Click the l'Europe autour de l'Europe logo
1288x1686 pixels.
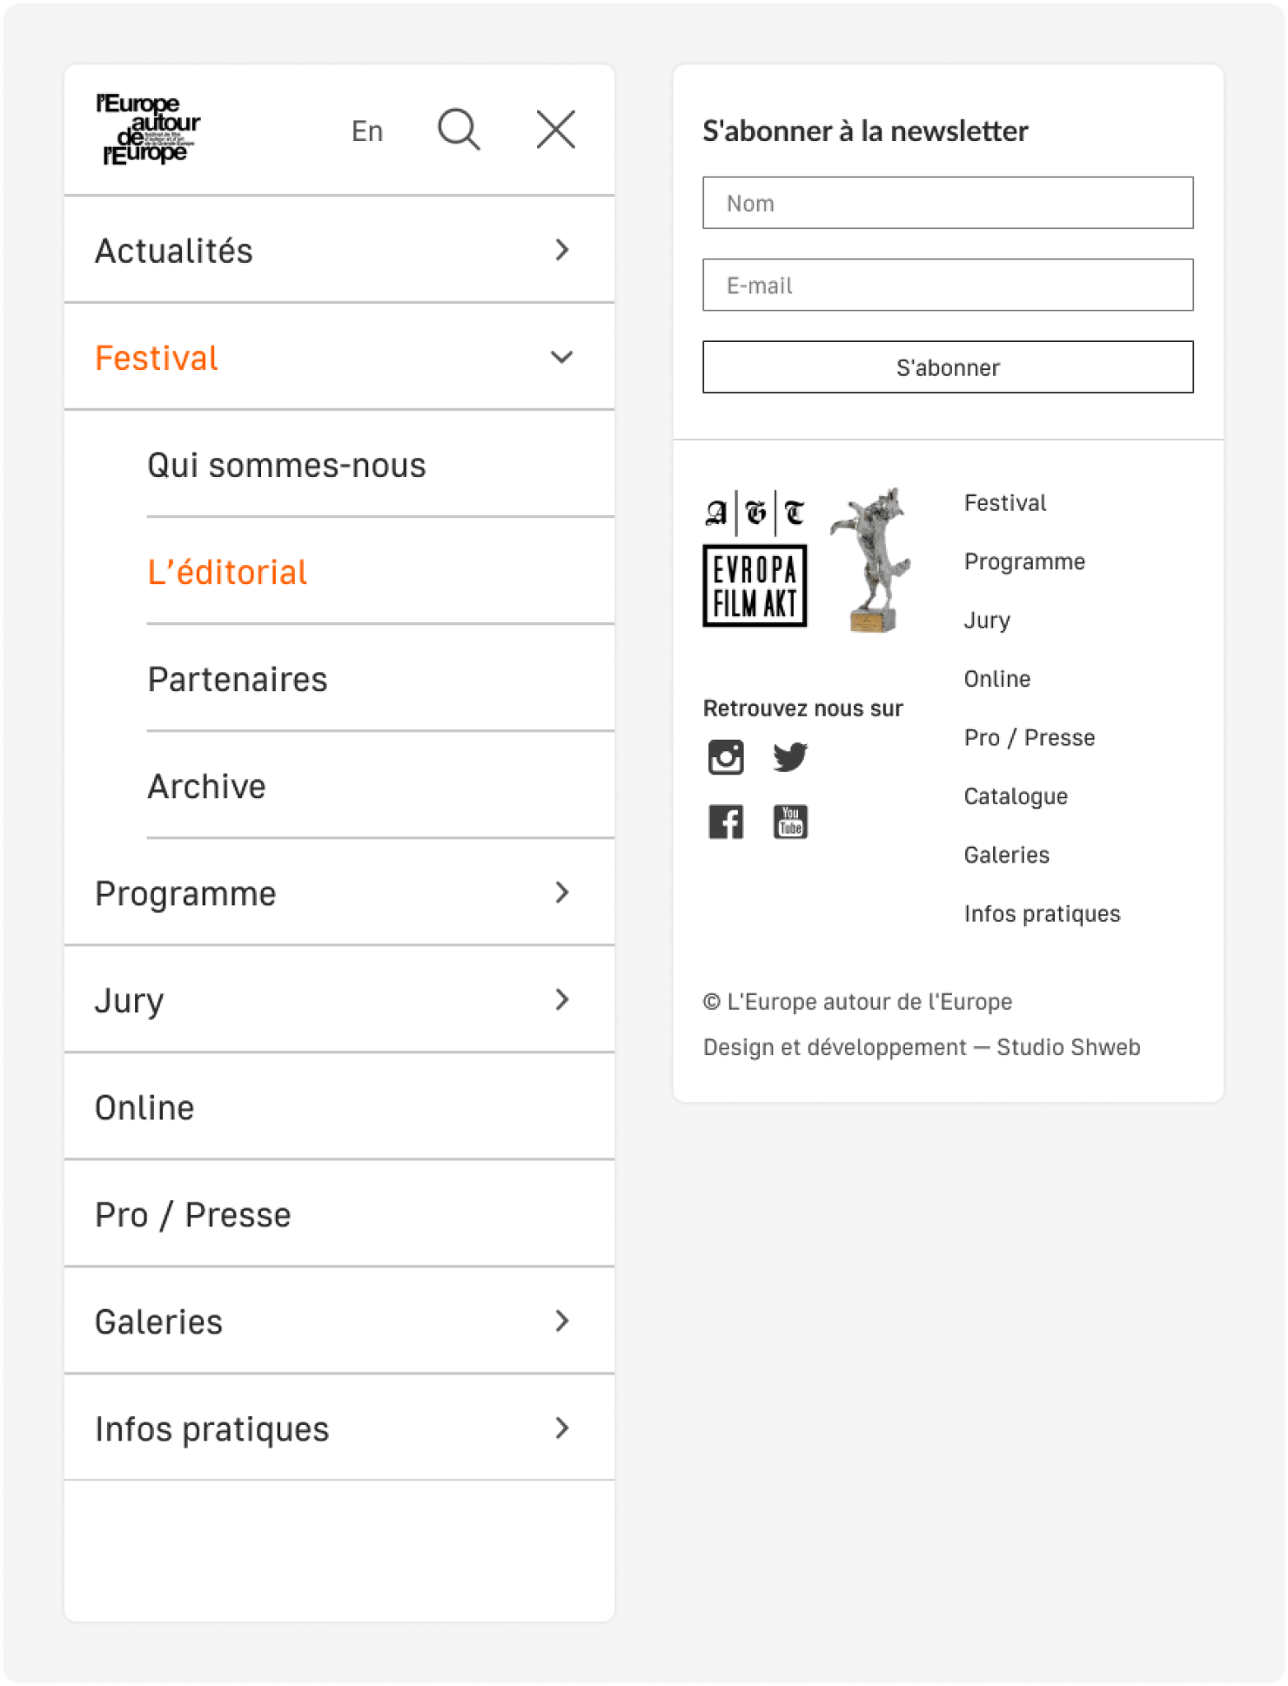148,130
